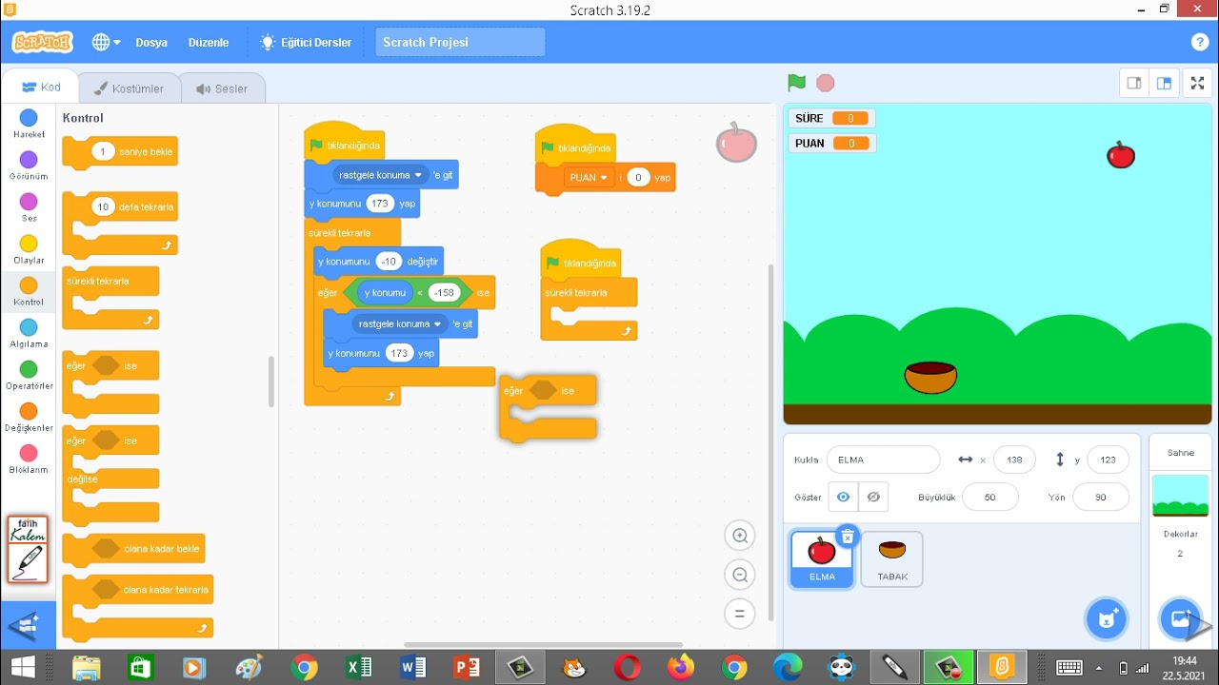Image resolution: width=1219 pixels, height=685 pixels.
Task: Open Firefox from the taskbar
Action: pyautogui.click(x=680, y=667)
